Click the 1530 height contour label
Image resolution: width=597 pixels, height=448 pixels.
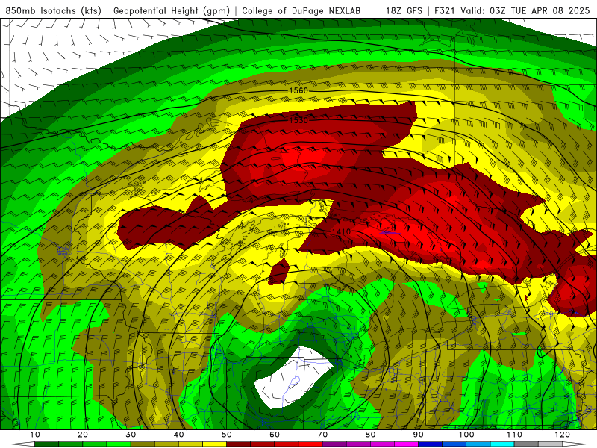[x=298, y=120]
